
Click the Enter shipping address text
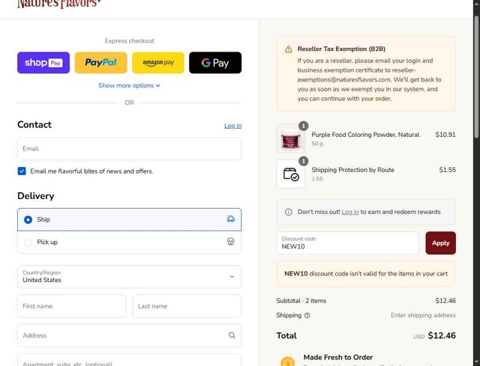423,315
